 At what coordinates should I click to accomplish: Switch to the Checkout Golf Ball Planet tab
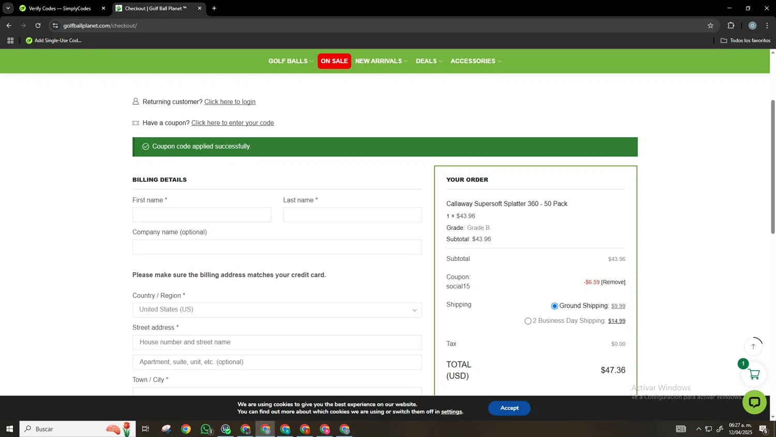[x=155, y=8]
